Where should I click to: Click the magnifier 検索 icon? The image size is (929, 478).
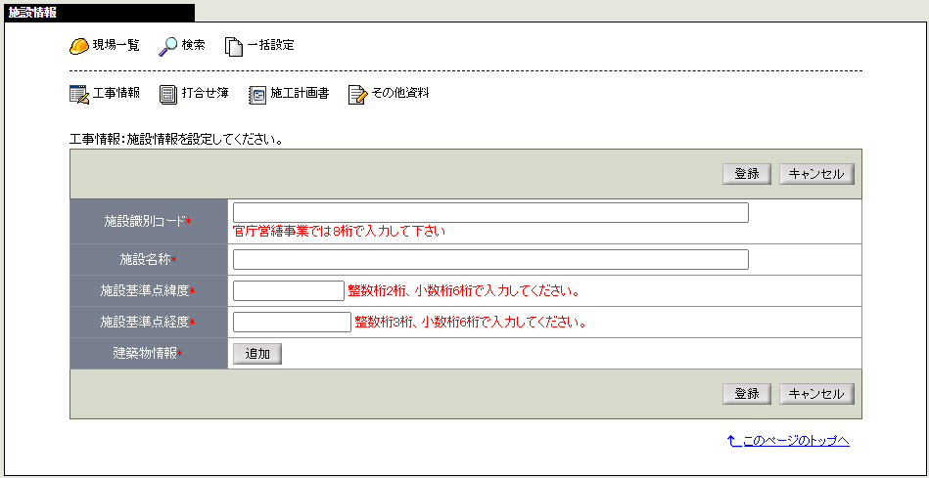point(167,46)
